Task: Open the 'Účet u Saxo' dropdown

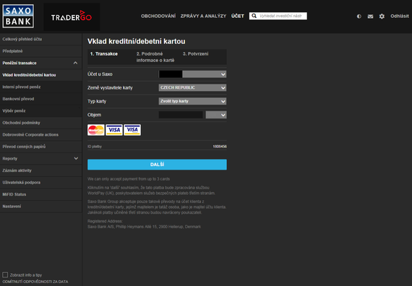Action: tap(192, 74)
